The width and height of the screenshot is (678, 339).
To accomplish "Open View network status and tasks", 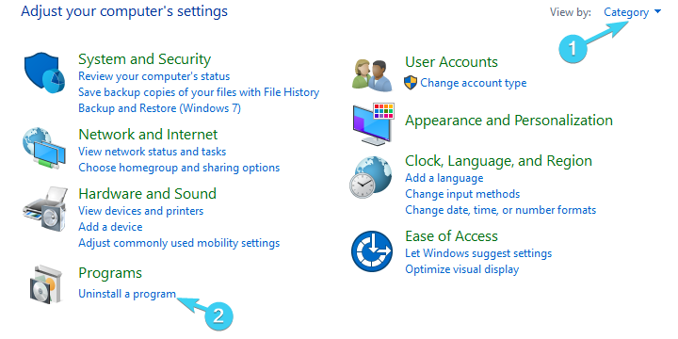I will pos(153,152).
